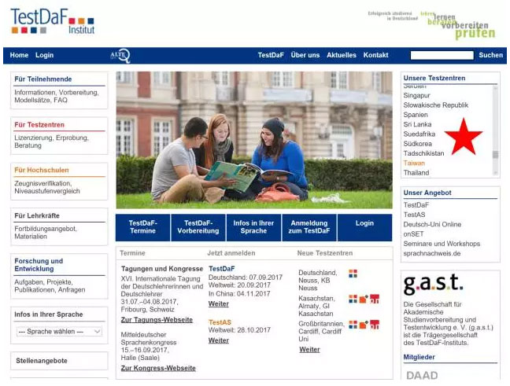Open Deutsch-Uni Online link
Viewport: 510px width, 386px height.
432,225
